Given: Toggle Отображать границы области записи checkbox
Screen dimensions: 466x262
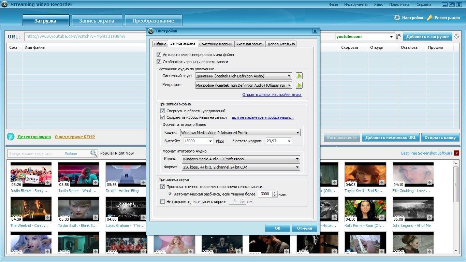Looking at the screenshot, I should [159, 62].
